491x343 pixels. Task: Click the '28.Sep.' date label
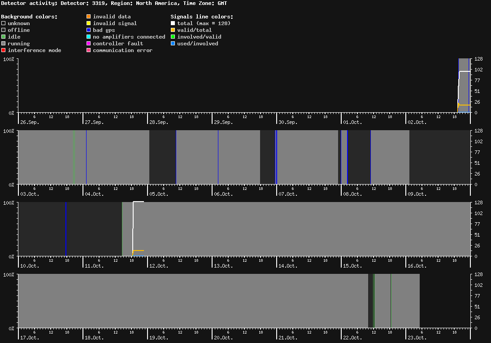tap(159, 122)
